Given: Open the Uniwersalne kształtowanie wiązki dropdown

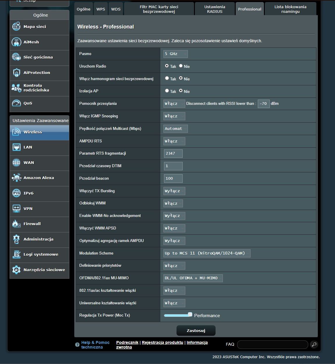Looking at the screenshot, I should 174,303.
